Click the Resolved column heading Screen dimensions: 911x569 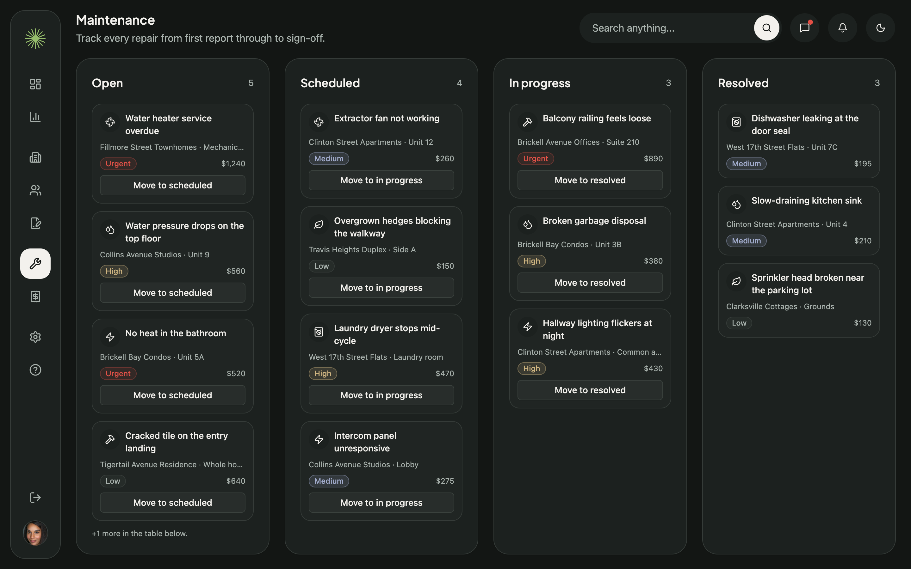[743, 83]
